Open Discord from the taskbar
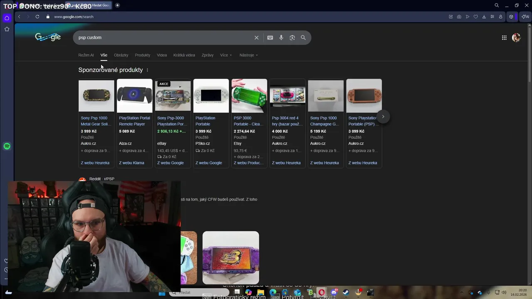The height and width of the screenshot is (299, 532). coord(334,292)
